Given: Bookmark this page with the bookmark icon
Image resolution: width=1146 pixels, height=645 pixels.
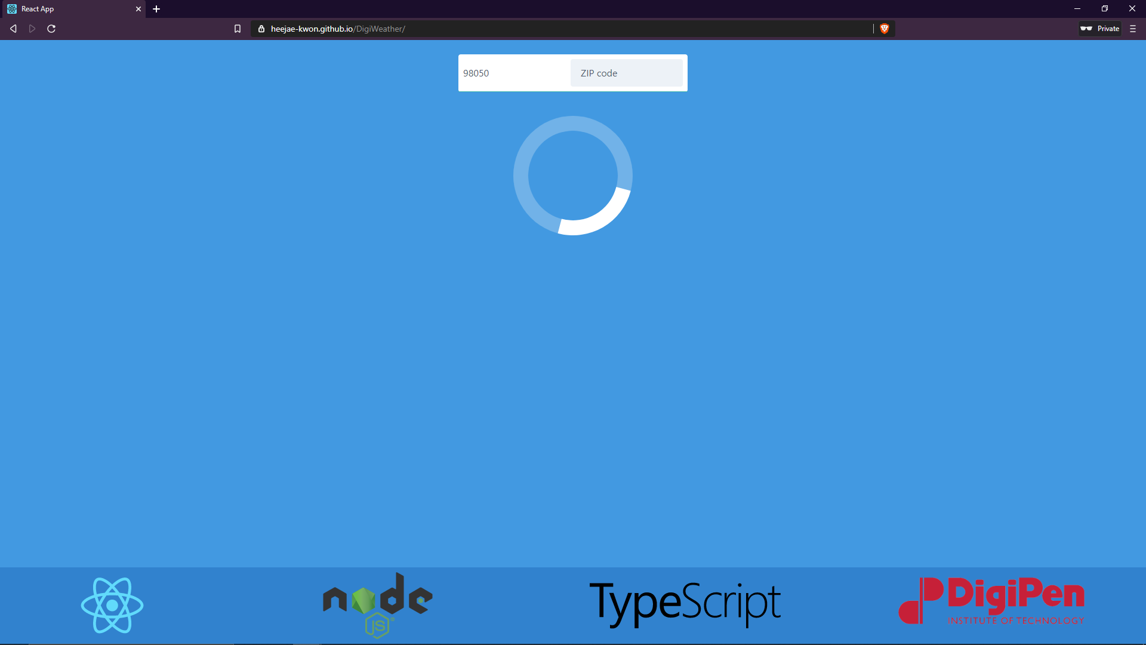Looking at the screenshot, I should (x=238, y=29).
